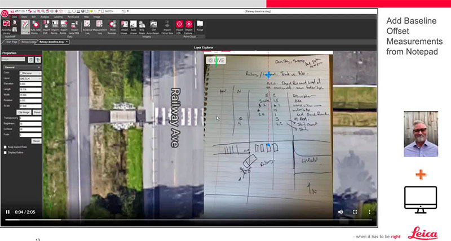Click the video progress bar
The height and width of the screenshot is (241, 451).
pyautogui.click(x=169, y=219)
